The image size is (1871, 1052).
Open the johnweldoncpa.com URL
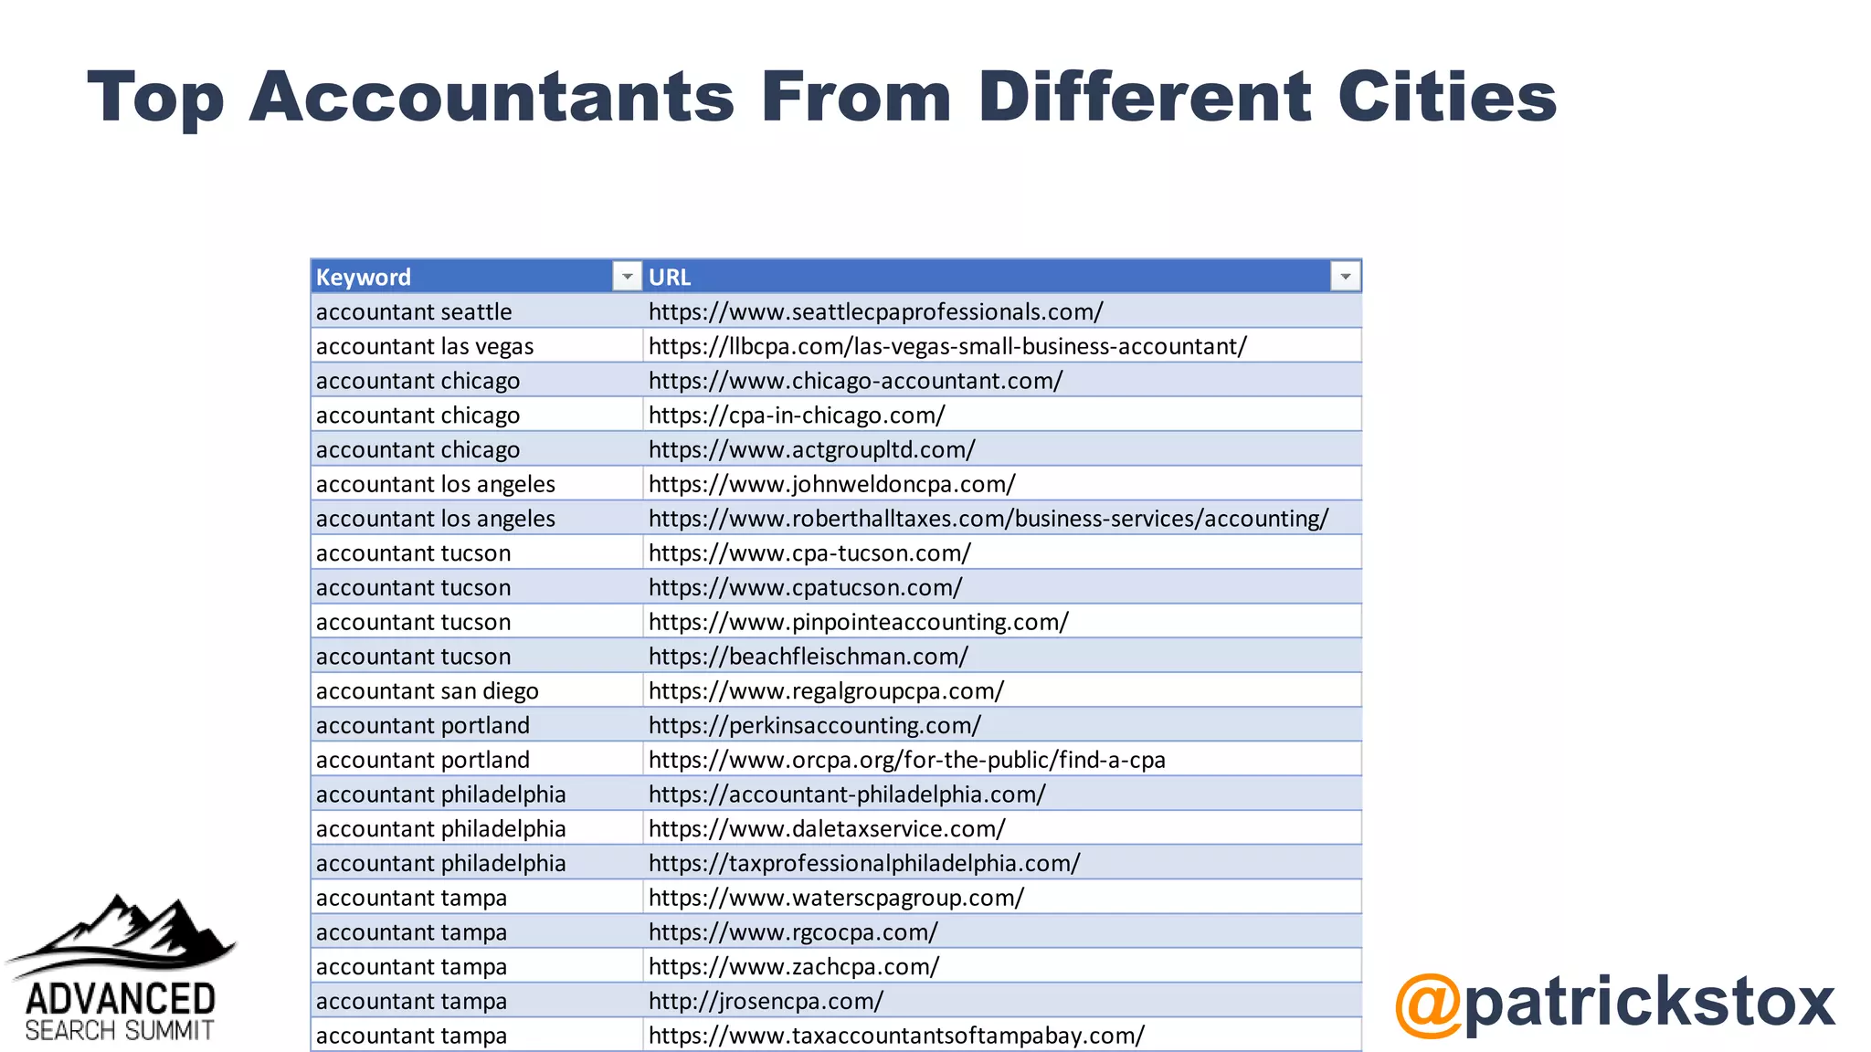pyautogui.click(x=831, y=484)
